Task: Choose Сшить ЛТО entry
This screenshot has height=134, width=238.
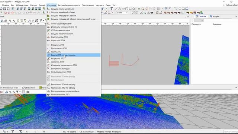Action: pos(74,52)
